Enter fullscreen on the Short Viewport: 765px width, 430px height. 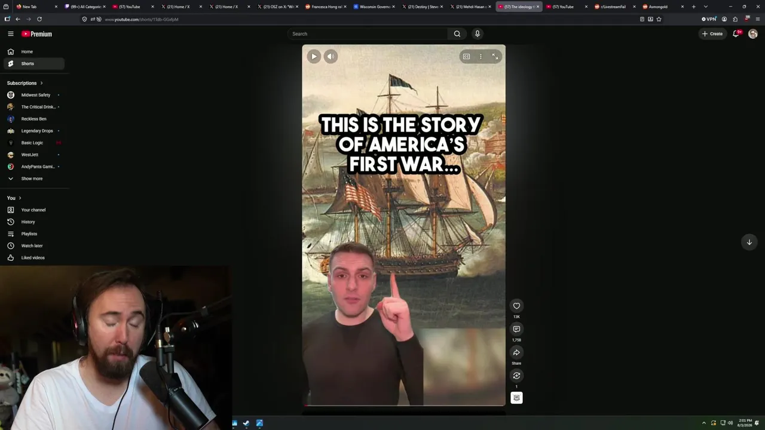(495, 57)
